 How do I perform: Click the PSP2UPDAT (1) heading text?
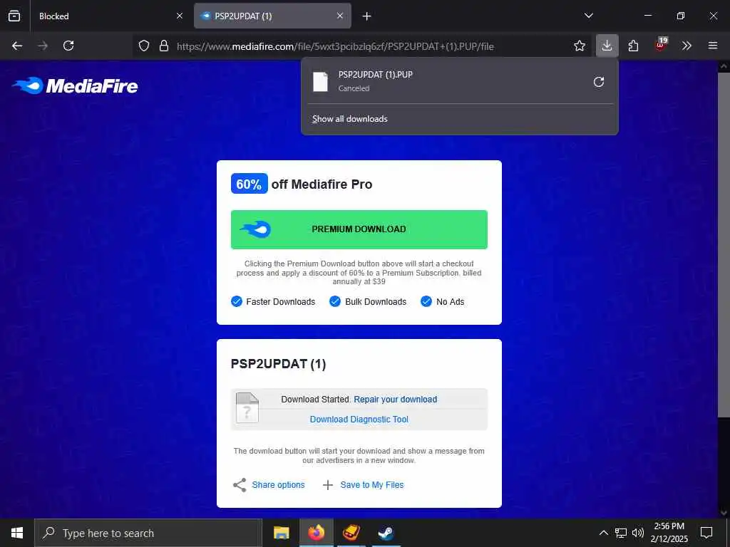(x=279, y=364)
